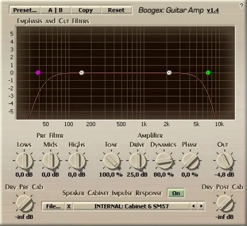Screen dimensions: 247x226
Task: Open the v1.4 version link
Action: pyautogui.click(x=213, y=10)
